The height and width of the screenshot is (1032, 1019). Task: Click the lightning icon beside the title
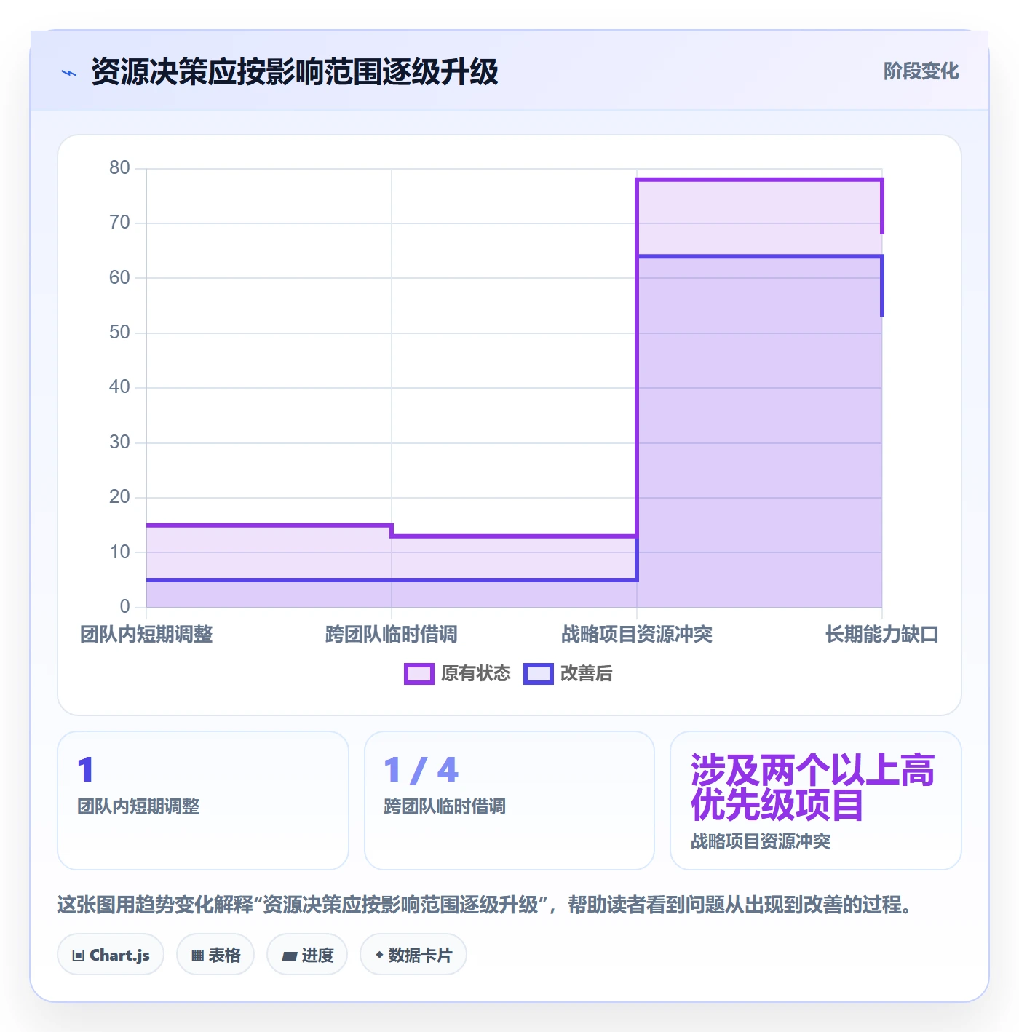pos(69,73)
